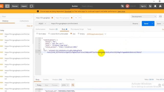
Task: Collapse the notification object fold arrow
Action: point(40,40)
